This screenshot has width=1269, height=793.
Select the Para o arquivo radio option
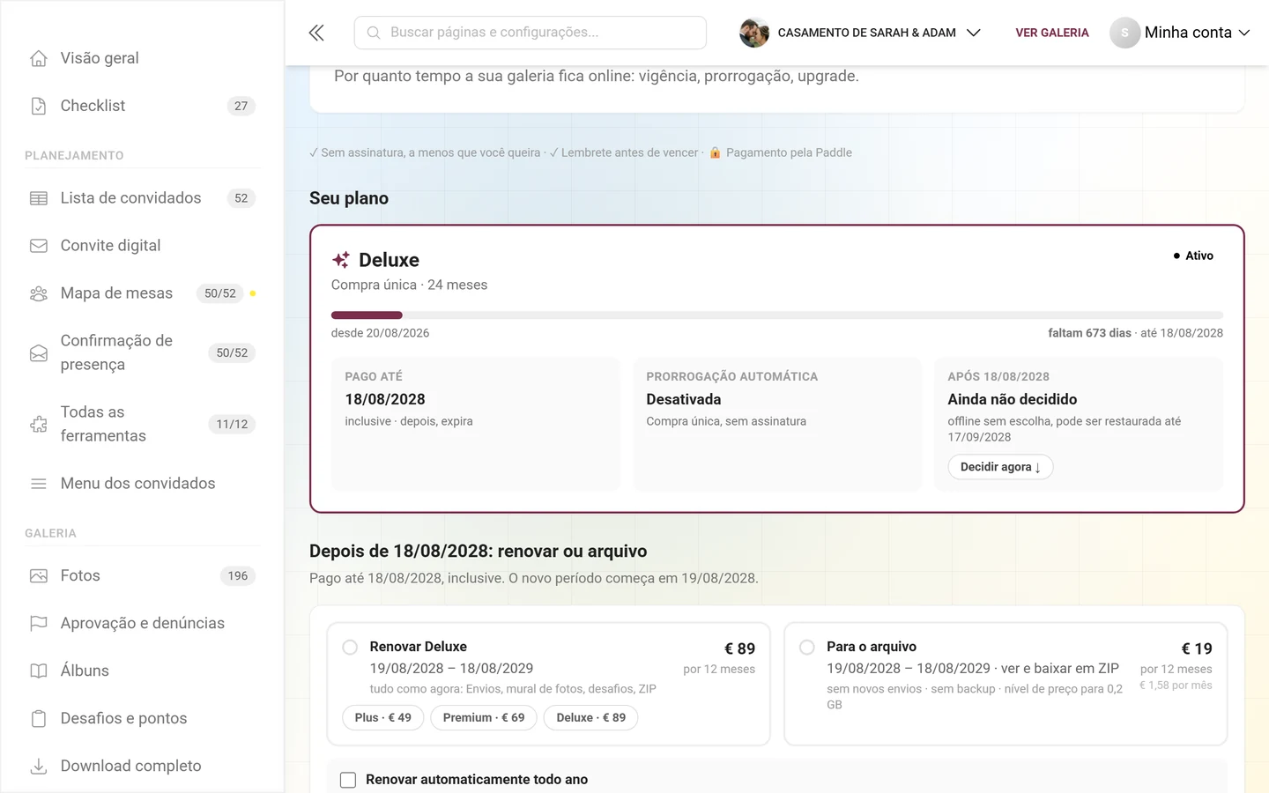click(806, 648)
